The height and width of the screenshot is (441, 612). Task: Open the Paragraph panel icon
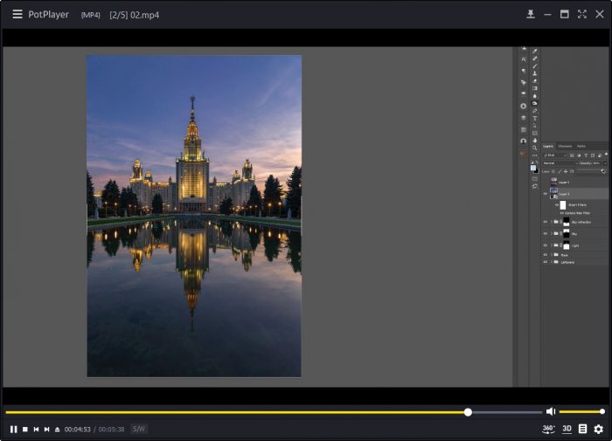point(524,71)
